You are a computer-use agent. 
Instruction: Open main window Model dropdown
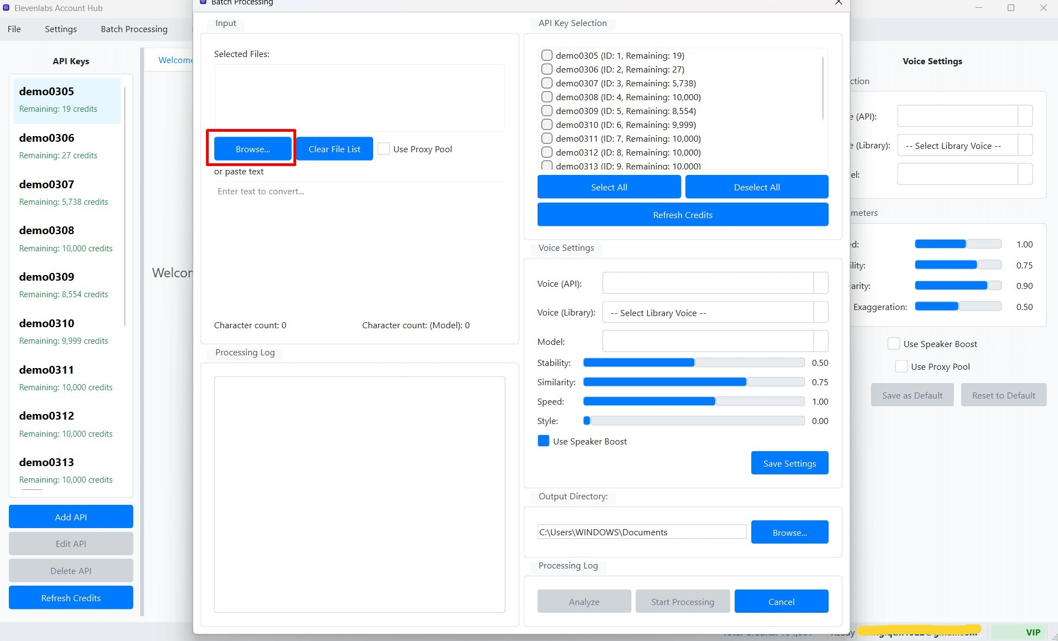965,174
